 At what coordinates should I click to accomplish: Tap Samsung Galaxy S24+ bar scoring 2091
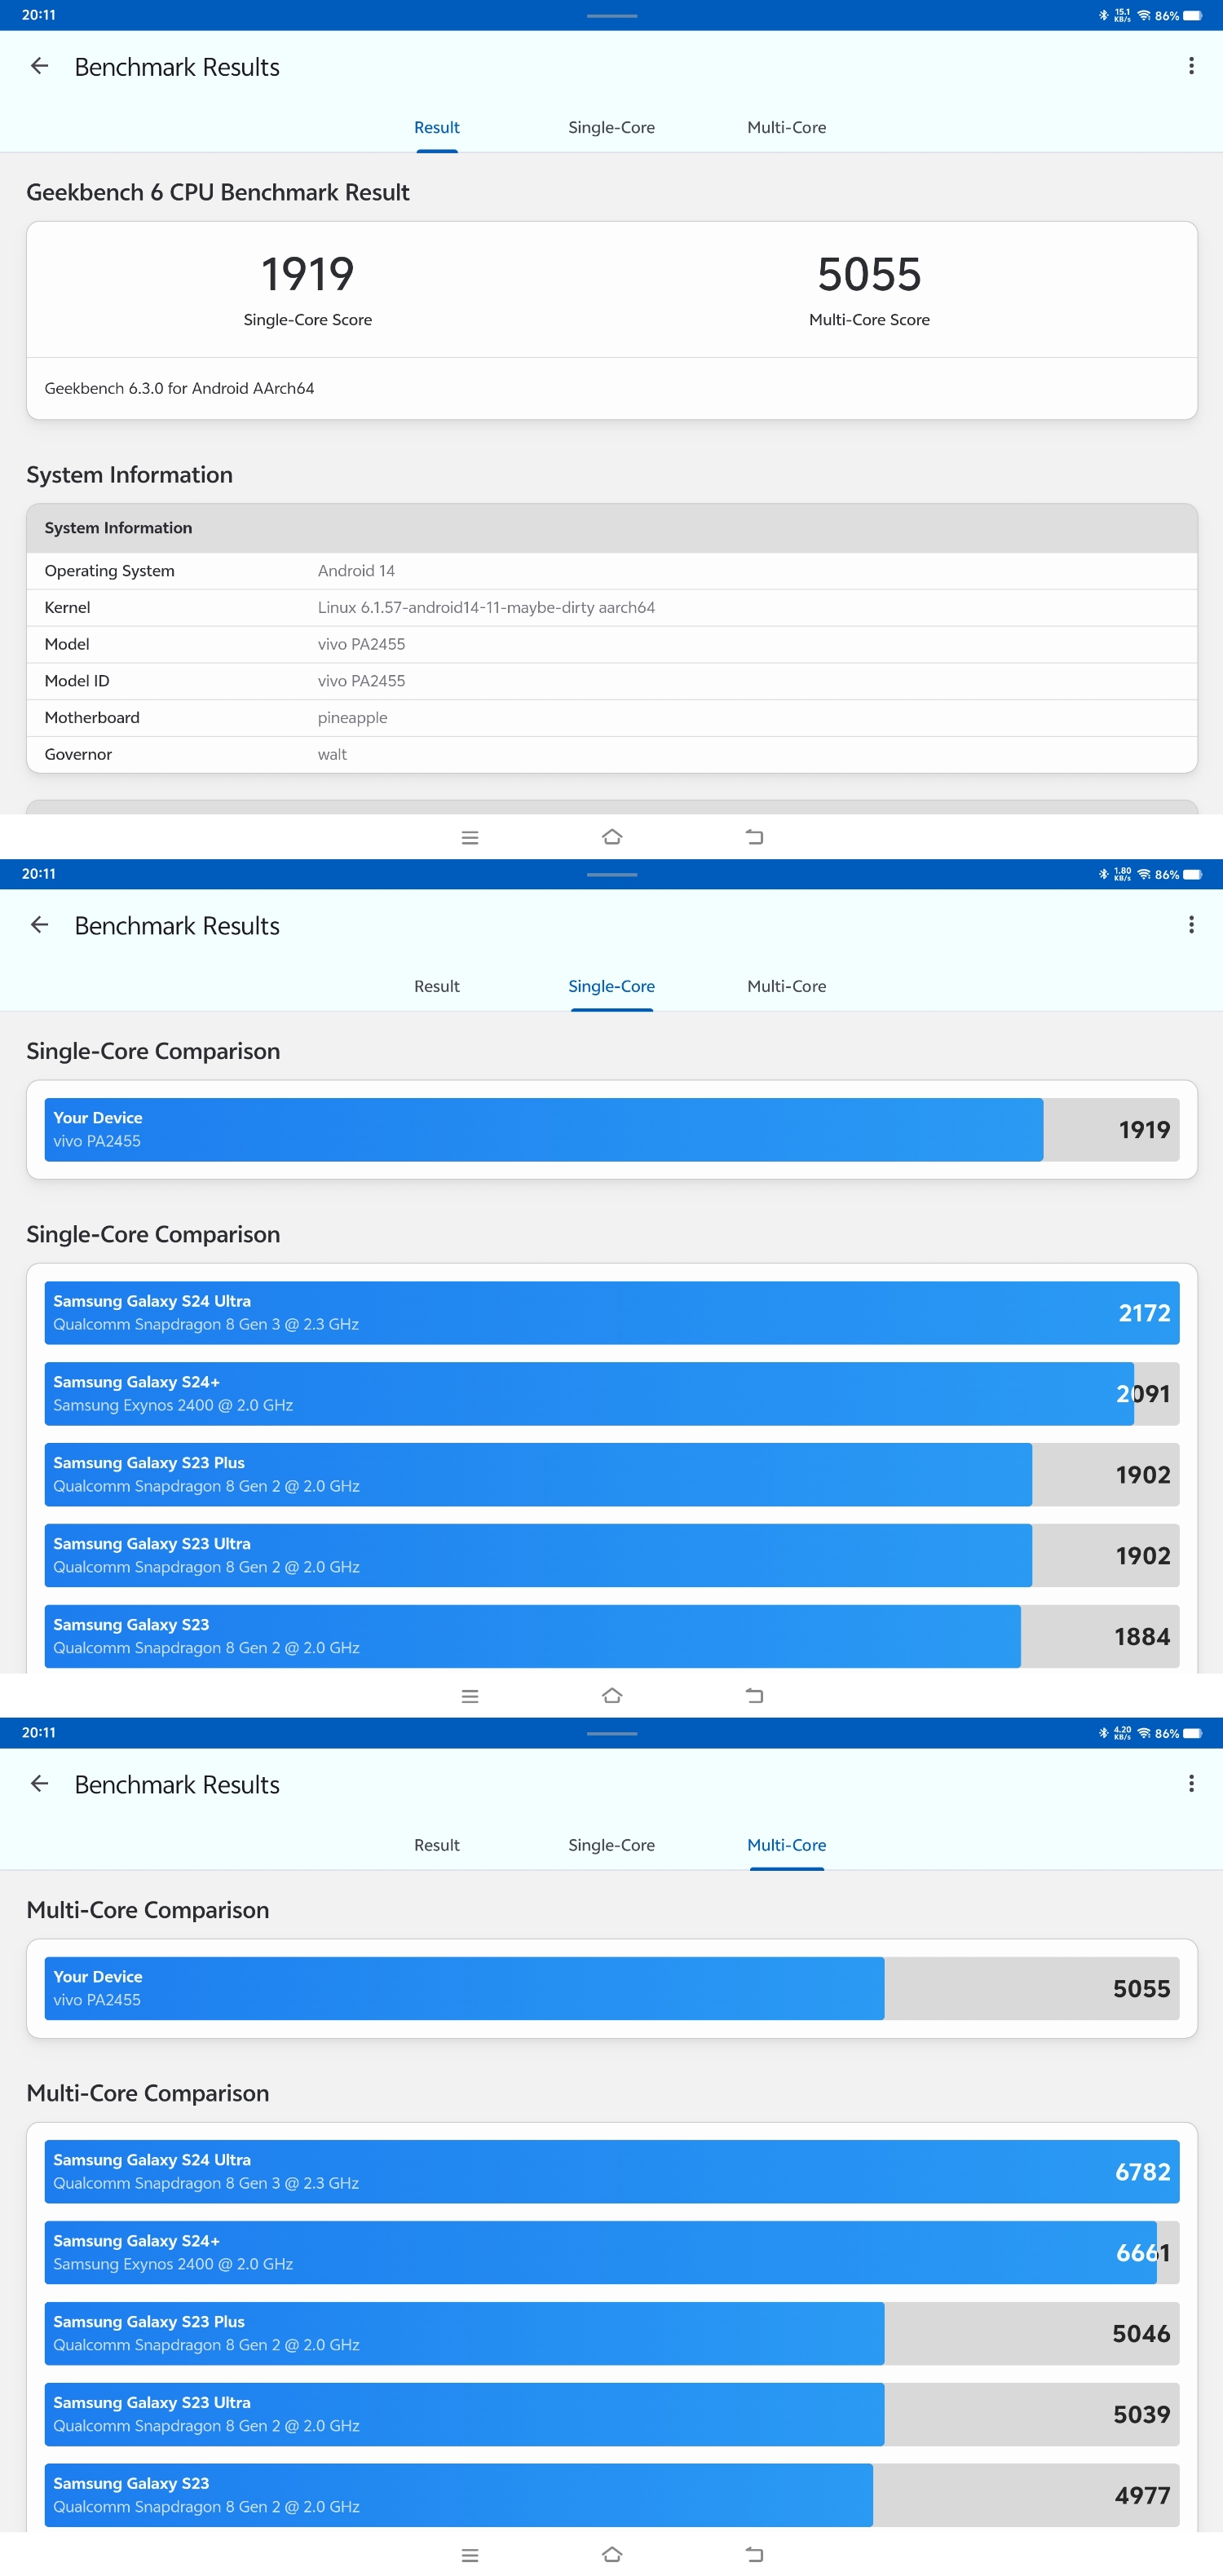612,1394
